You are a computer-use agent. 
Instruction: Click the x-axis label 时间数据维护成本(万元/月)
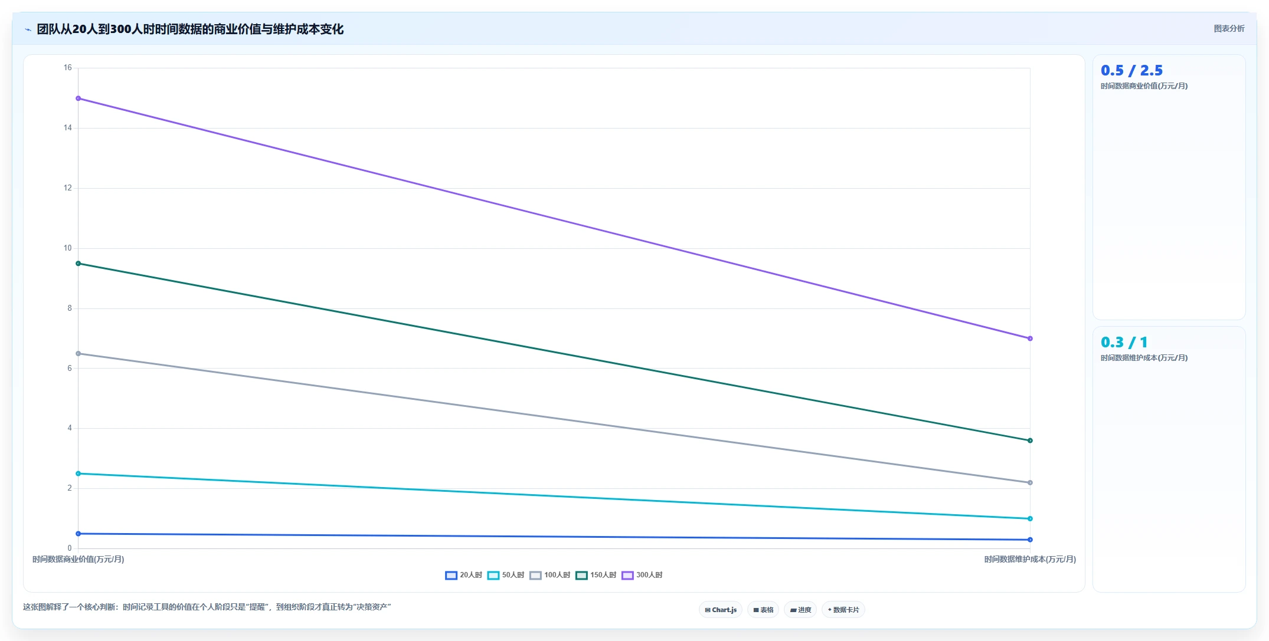[x=1030, y=559]
